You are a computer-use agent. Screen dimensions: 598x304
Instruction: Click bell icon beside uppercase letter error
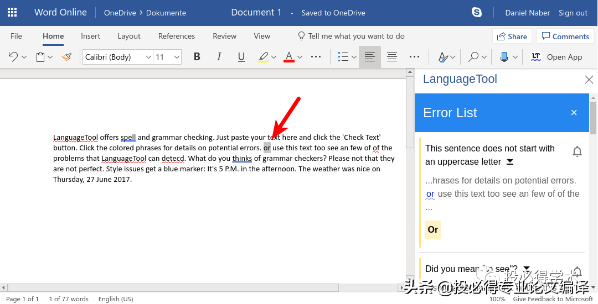[x=577, y=151]
